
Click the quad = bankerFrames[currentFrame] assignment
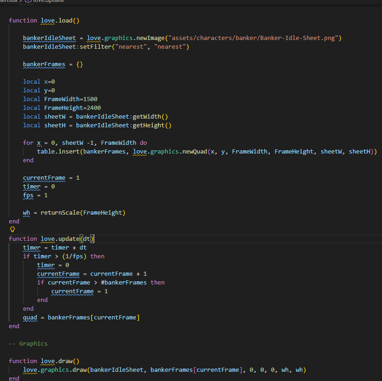(x=81, y=318)
